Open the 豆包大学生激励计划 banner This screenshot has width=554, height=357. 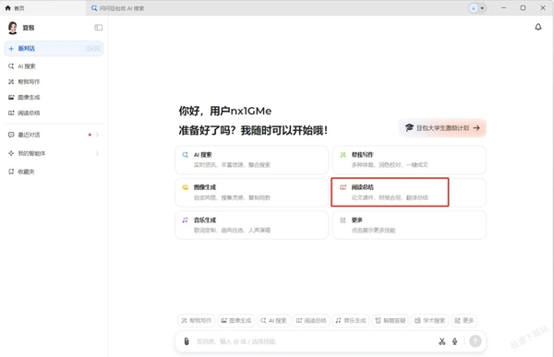[442, 128]
